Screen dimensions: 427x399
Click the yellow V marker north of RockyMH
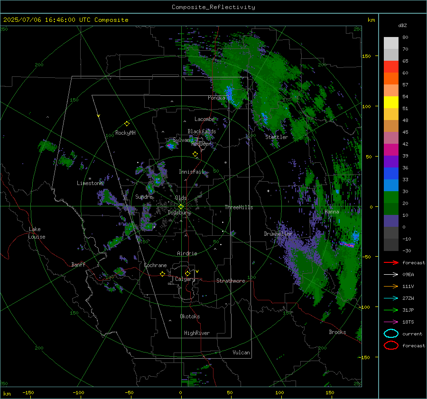[x=99, y=116]
